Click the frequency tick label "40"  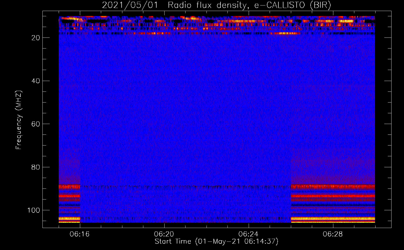[36, 81]
